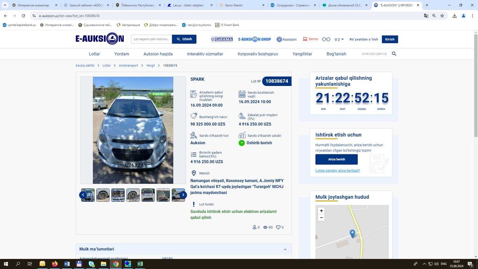
Task: Open the Windows Start menu
Action: [5, 264]
